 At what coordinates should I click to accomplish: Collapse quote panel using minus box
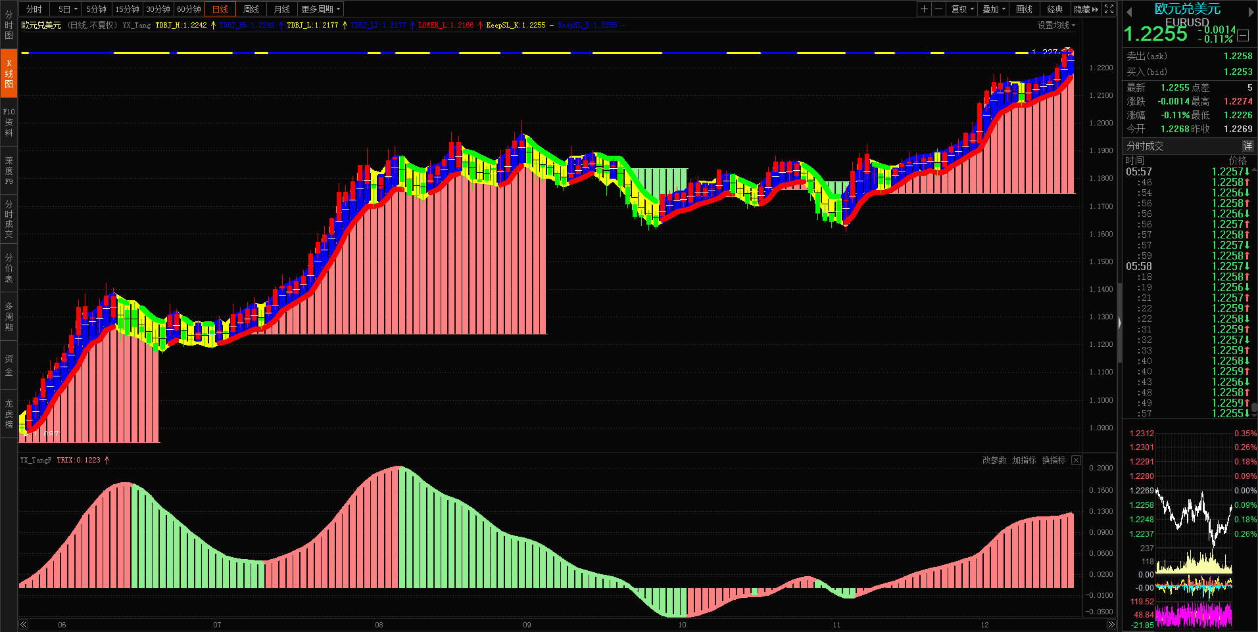pos(1243,36)
